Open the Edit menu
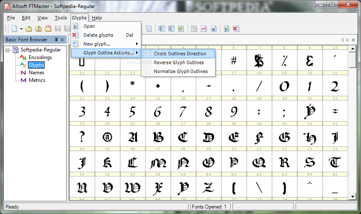361x214 pixels. (26, 18)
